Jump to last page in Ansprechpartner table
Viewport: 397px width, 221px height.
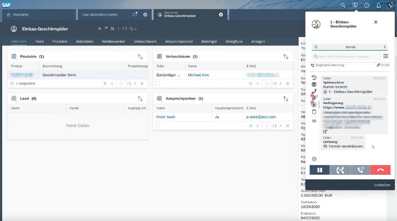[287, 125]
